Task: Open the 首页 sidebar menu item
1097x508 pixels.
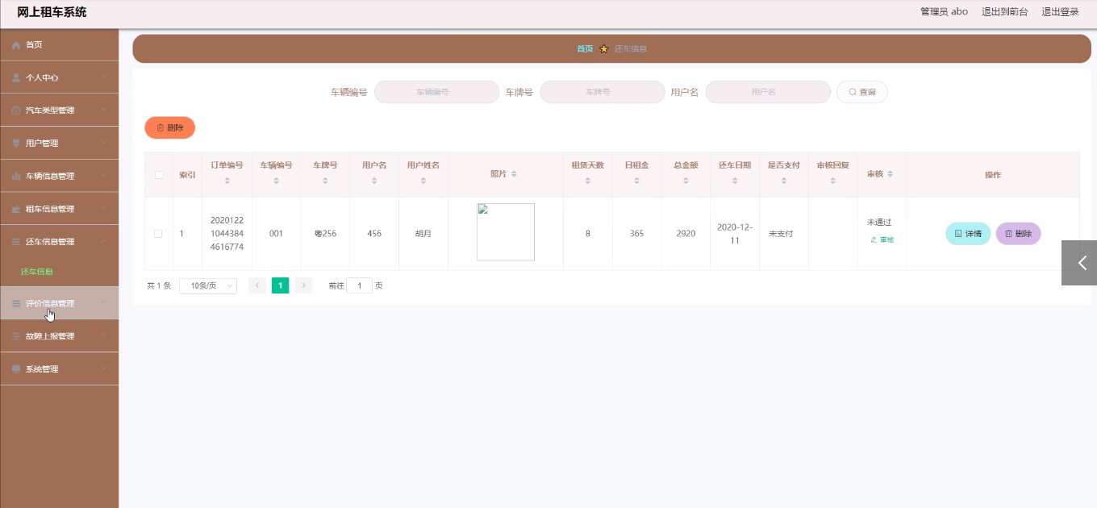Action: [x=60, y=45]
